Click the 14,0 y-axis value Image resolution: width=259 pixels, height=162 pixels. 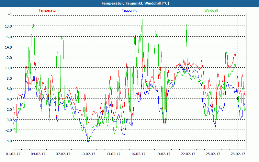tap(8, 47)
